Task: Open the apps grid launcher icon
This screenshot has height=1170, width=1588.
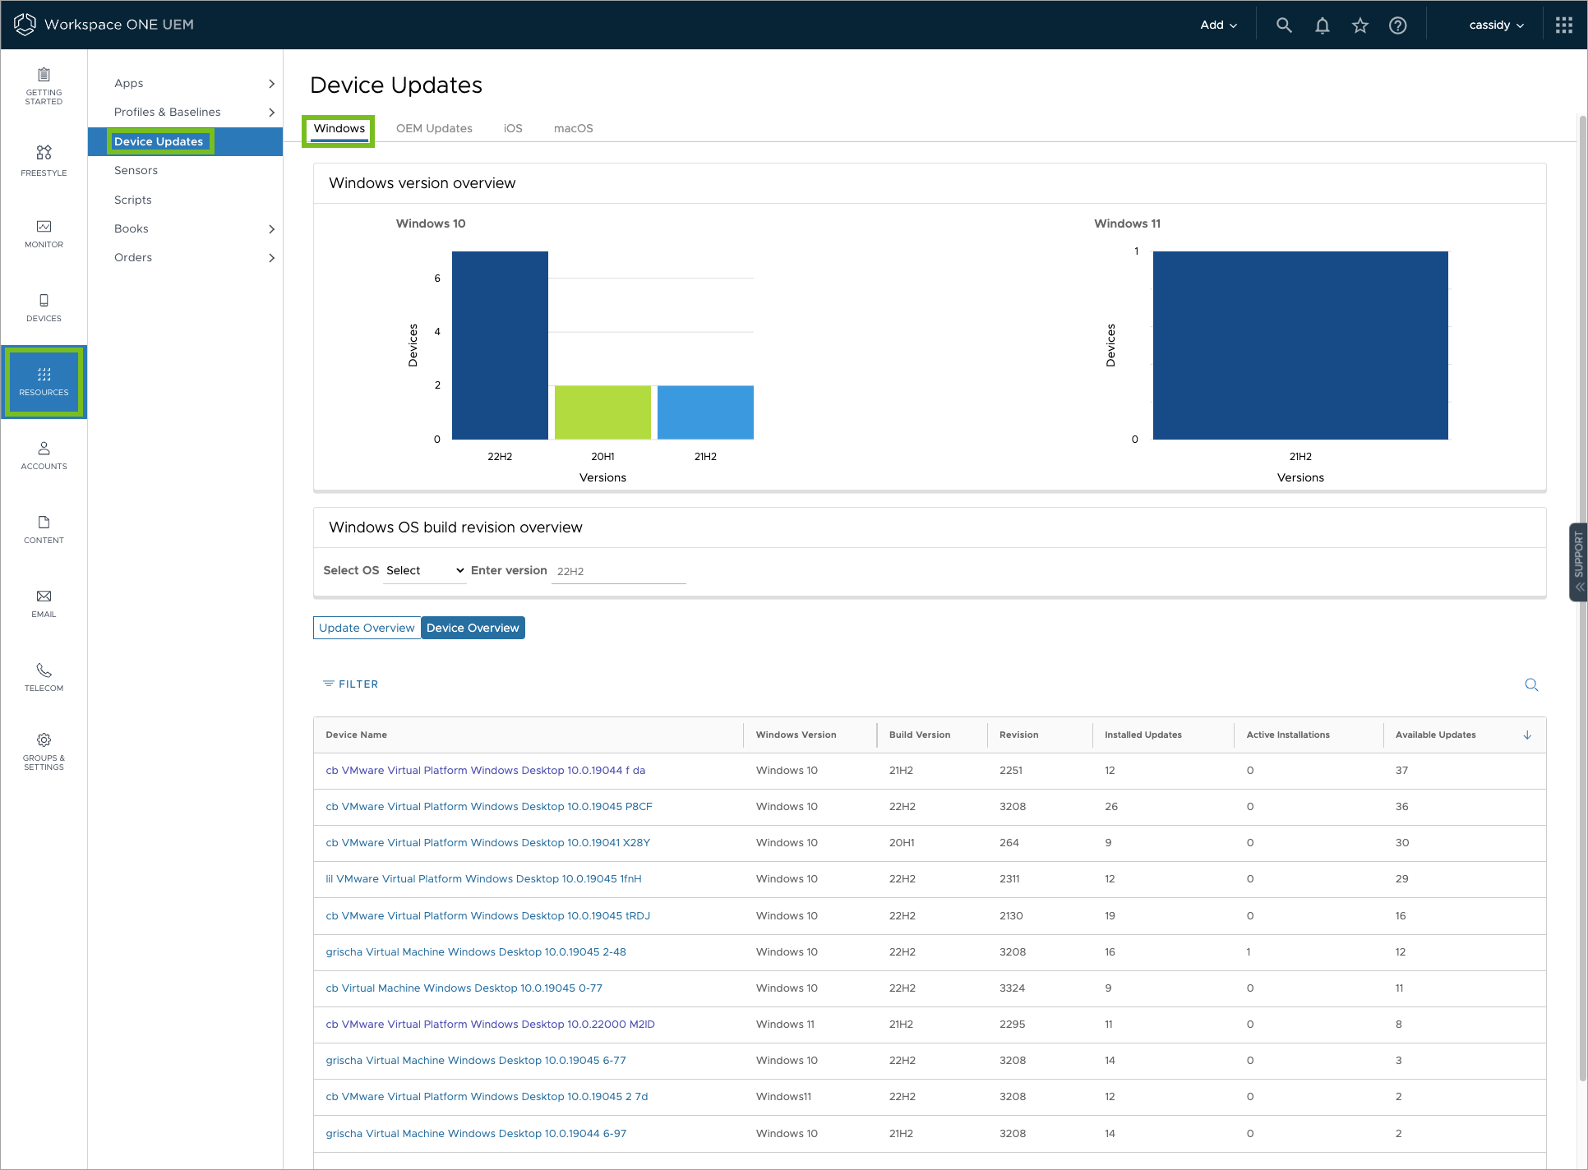Action: pos(1564,25)
